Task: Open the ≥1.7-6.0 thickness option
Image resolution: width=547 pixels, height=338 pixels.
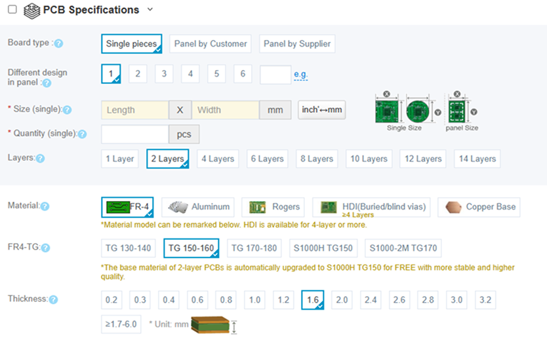Action: [x=121, y=324]
